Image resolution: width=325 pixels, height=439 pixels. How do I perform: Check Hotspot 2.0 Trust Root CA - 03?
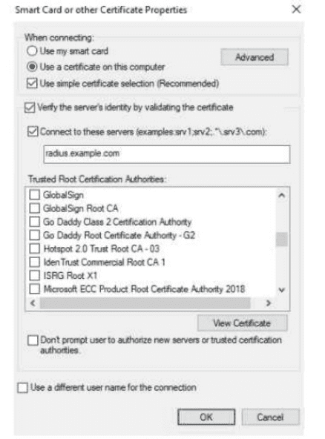[x=34, y=248]
